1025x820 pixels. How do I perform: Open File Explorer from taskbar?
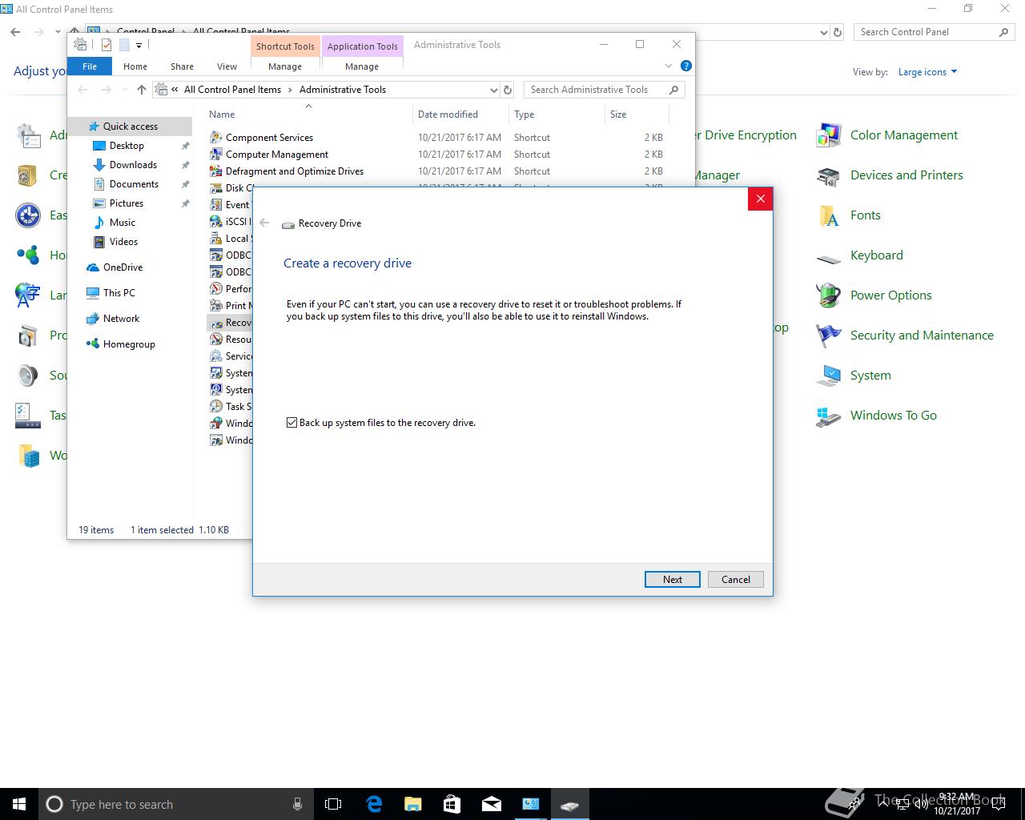click(x=412, y=804)
